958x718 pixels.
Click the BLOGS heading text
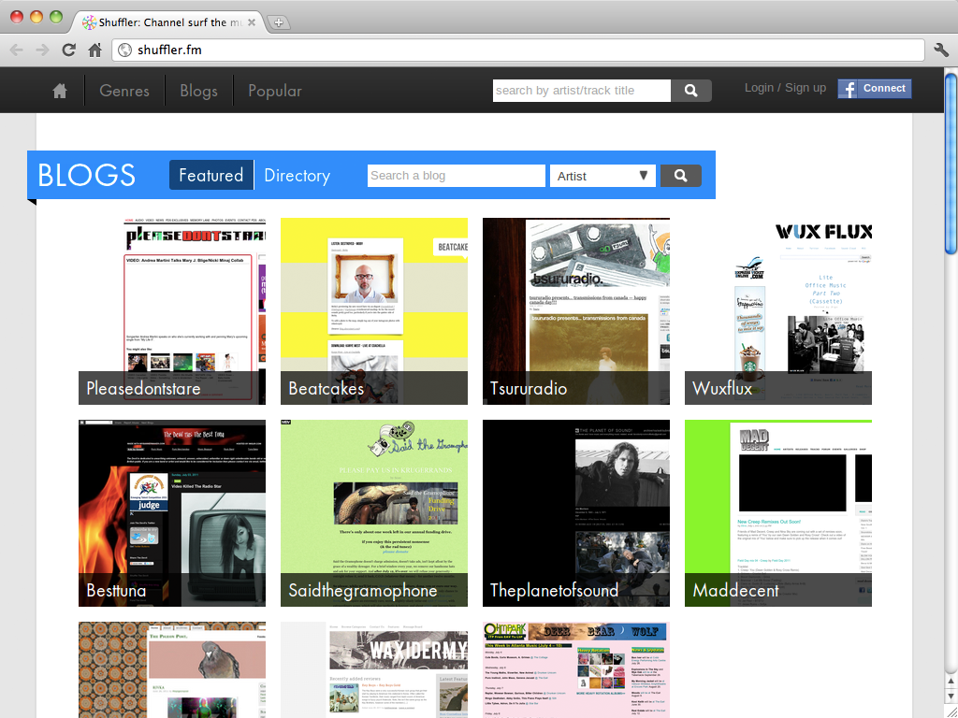[x=87, y=175]
